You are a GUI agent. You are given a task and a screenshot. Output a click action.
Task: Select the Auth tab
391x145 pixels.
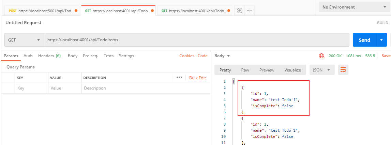[28, 56]
